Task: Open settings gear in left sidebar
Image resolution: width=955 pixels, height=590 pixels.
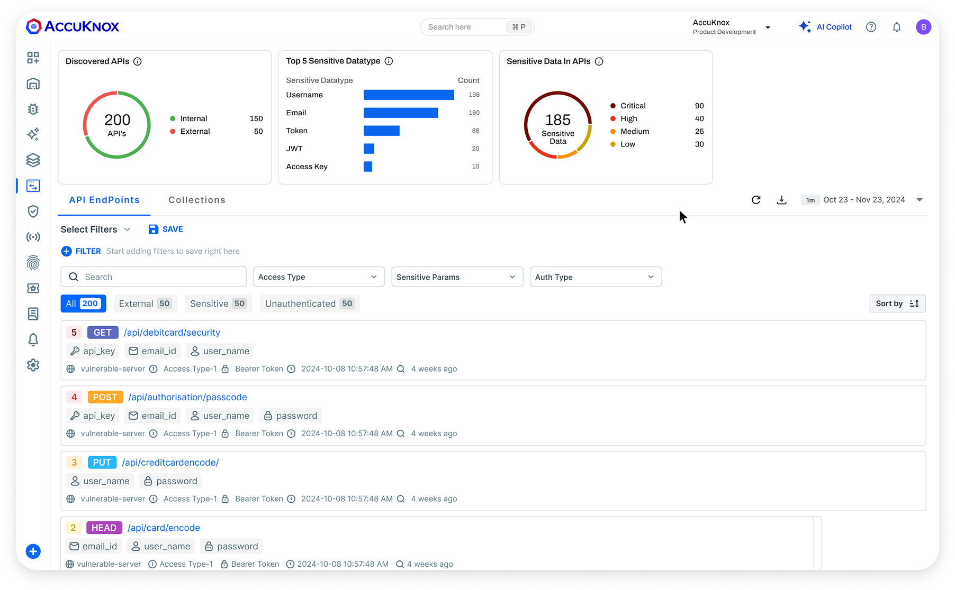Action: click(33, 365)
